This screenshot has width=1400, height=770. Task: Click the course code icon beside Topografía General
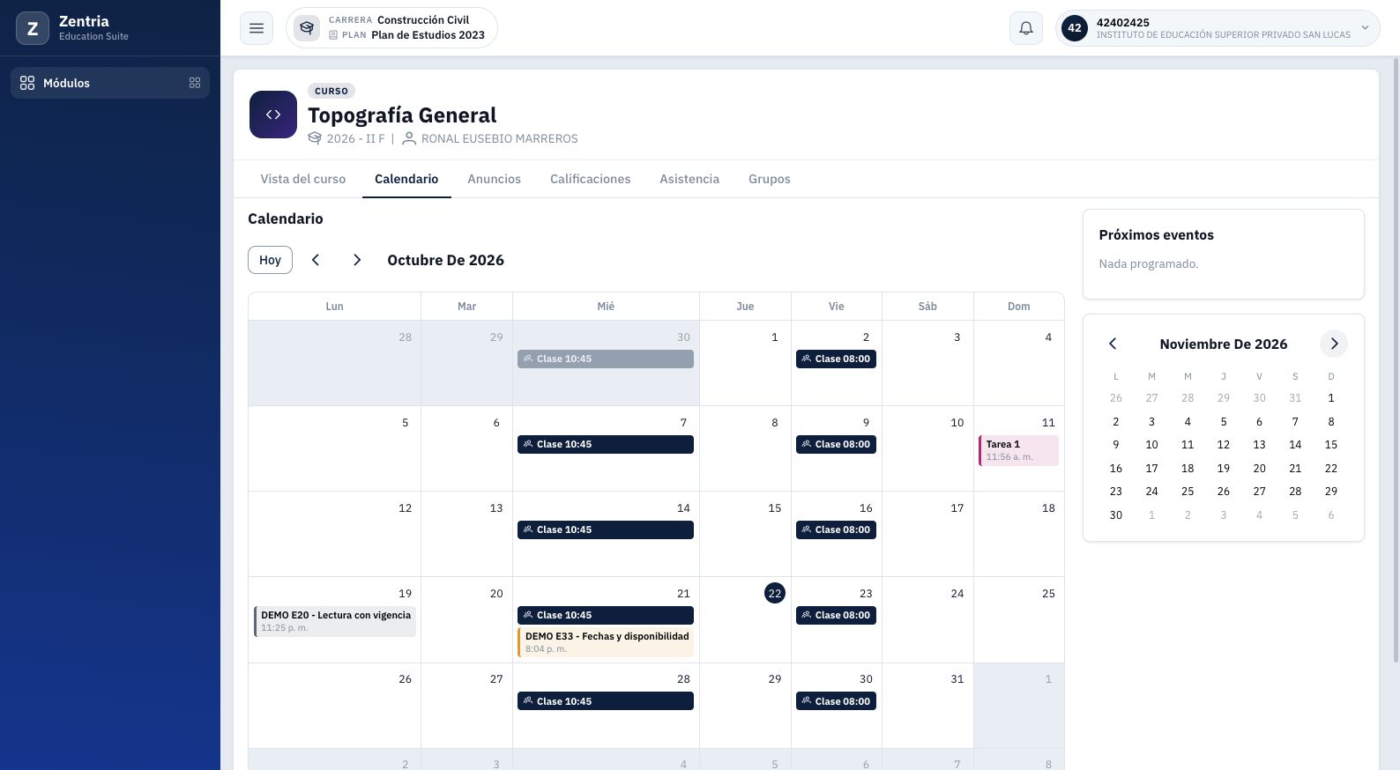273,115
